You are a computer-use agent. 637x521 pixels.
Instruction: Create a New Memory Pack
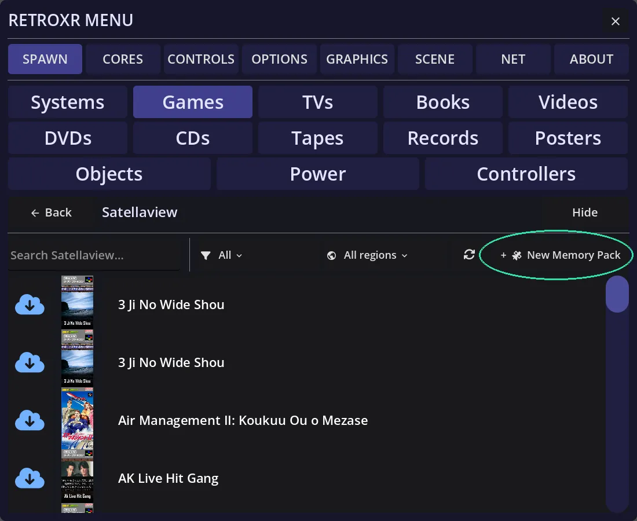click(x=560, y=255)
